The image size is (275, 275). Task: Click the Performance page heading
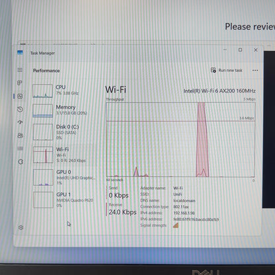click(46, 71)
